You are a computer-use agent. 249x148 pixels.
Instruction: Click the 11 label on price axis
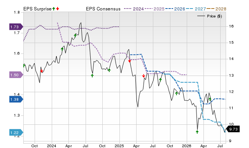[231, 108]
